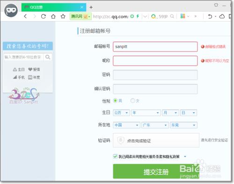Select the QQ注册 tab
Viewport: 234px width, 184px height.
pyautogui.click(x=54, y=7)
